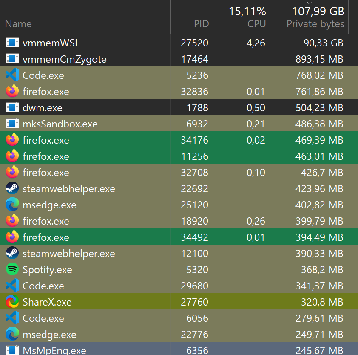The image size is (358, 355).
Task: Click the mksSandbox.exe process icon
Action: tap(12, 123)
